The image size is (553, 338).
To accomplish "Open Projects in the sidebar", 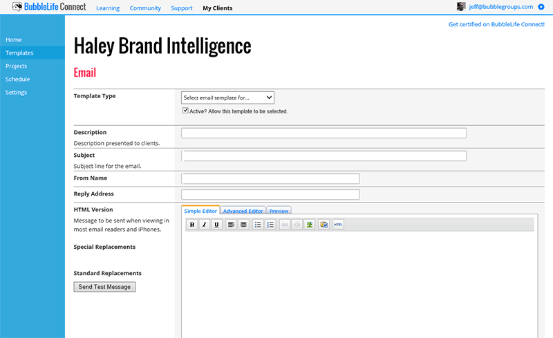I will [16, 66].
